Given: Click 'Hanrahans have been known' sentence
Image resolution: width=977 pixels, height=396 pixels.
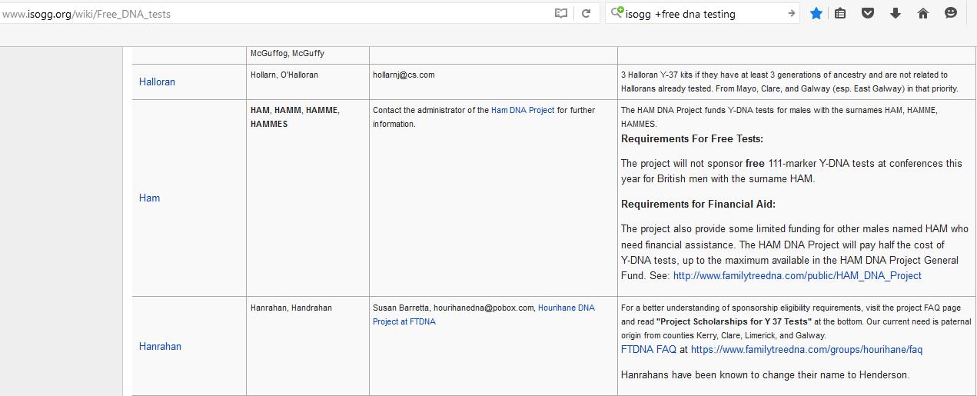Looking at the screenshot, I should [x=765, y=375].
